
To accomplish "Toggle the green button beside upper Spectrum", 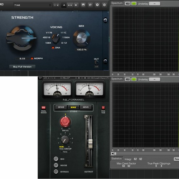I will pos(134,4).
